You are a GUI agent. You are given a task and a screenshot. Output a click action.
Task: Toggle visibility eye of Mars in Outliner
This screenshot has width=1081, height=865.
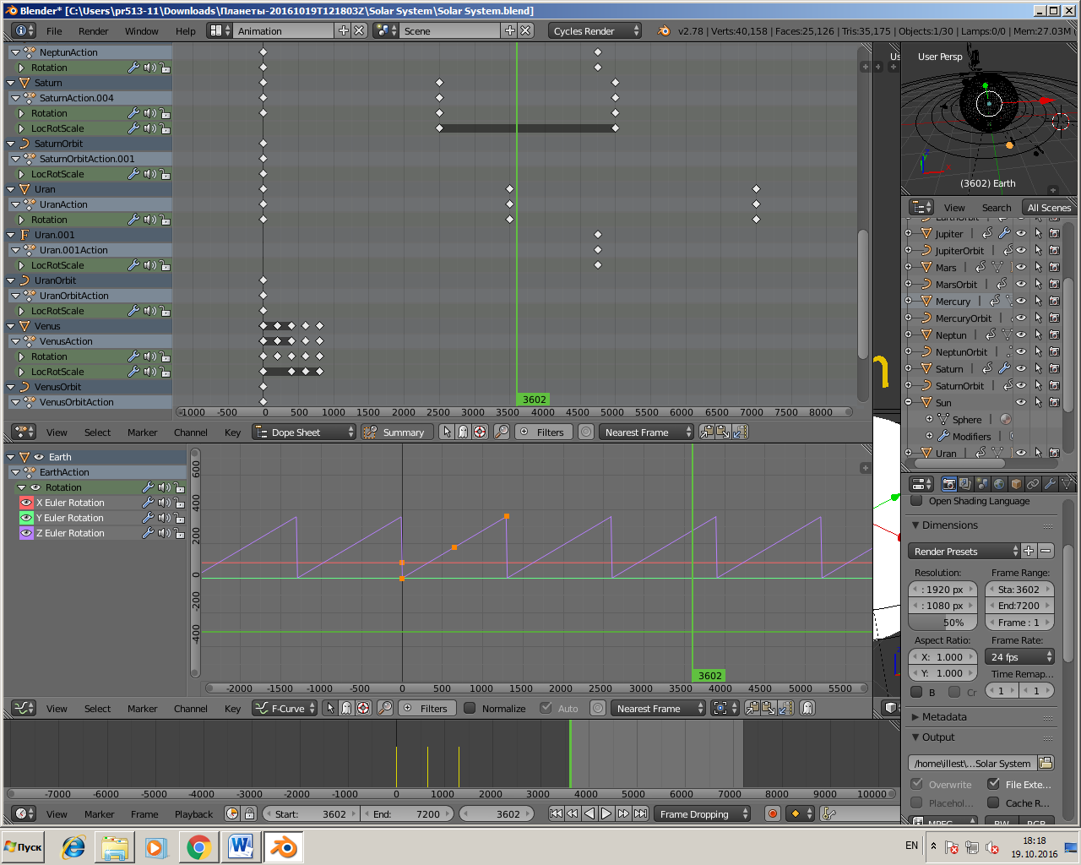(1021, 267)
